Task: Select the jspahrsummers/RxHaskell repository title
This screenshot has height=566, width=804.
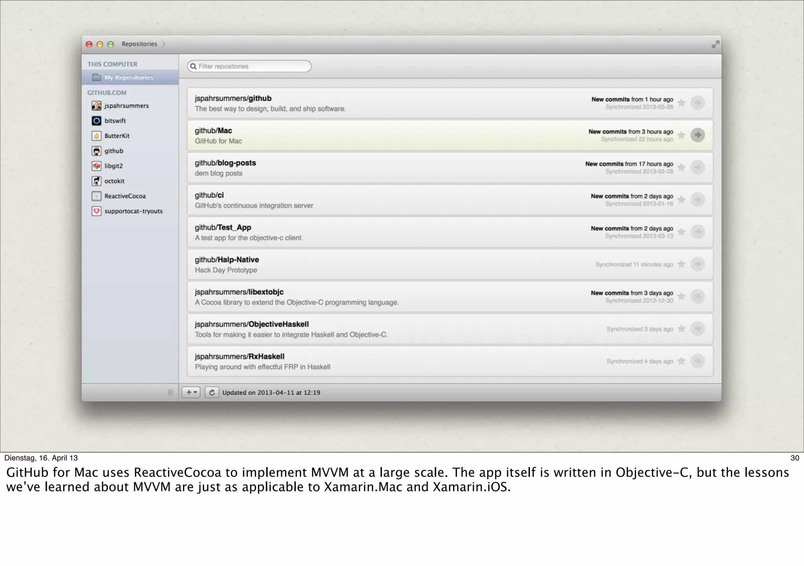Action: pos(239,356)
